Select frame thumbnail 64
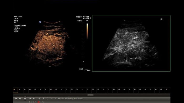Image resolution: width=184 pixels, height=103 pixels. pyautogui.click(x=31, y=90)
